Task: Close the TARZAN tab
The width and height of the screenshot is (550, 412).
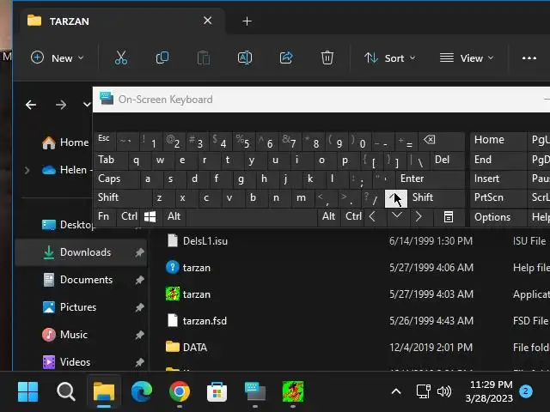Action: (208, 21)
